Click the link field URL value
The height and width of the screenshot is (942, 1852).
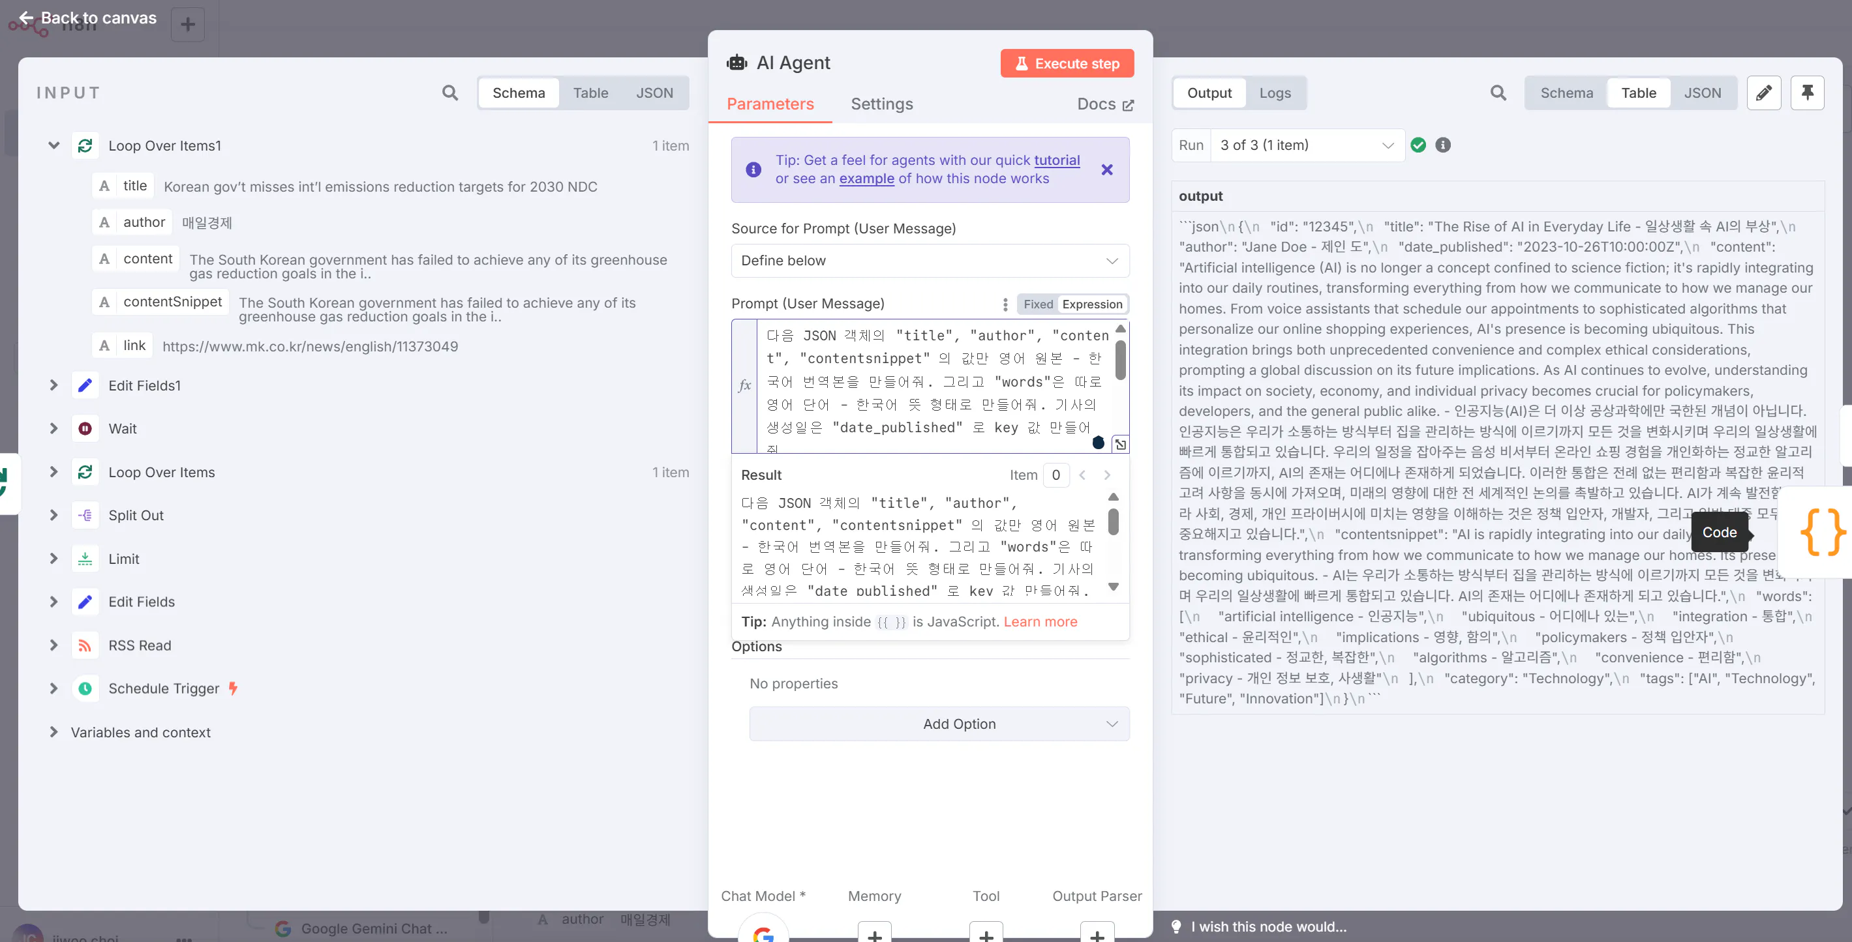click(x=310, y=346)
